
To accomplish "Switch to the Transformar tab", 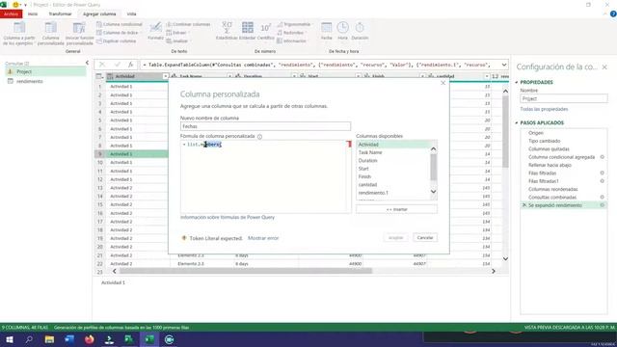I will pyautogui.click(x=60, y=13).
